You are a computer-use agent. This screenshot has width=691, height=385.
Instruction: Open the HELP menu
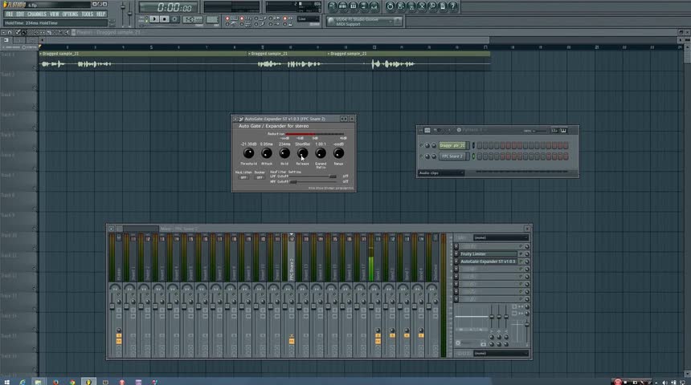[101, 14]
